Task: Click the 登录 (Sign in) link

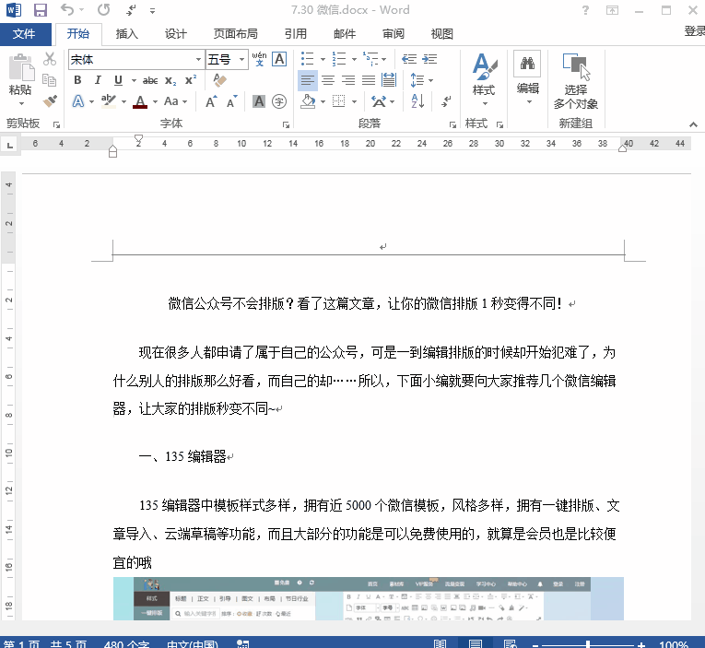Action: pos(694,31)
